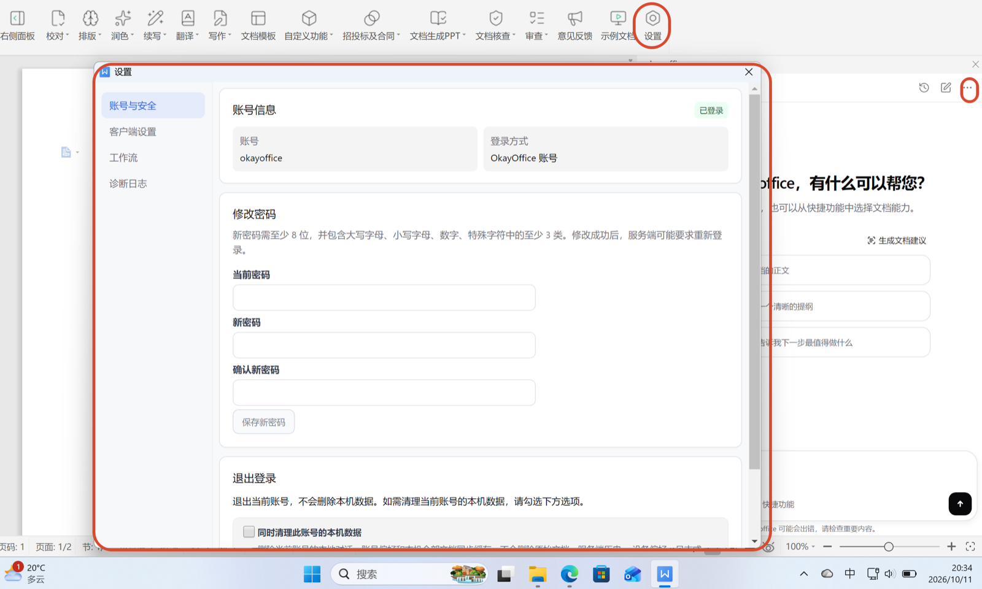This screenshot has height=589, width=982.
Task: Open Microsoft Edge from taskbar
Action: pos(569,574)
